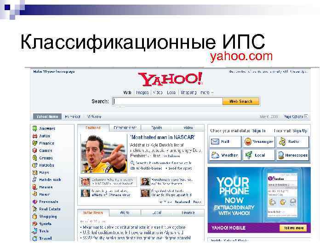Select the Local news tab
Image resolution: width=331 pixels, height=248 pixels.
(x=157, y=213)
